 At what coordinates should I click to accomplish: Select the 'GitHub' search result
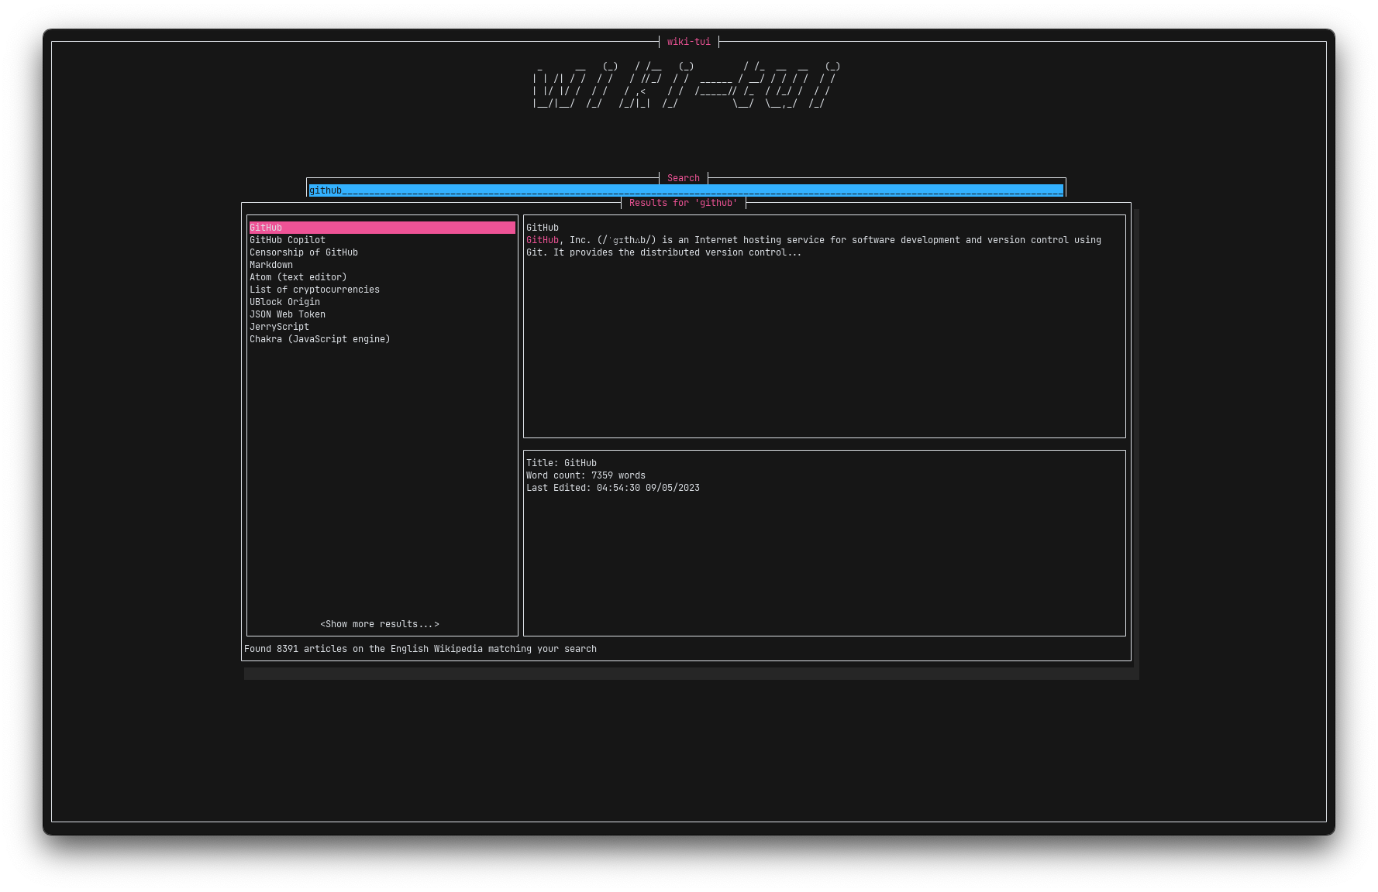[x=382, y=228]
